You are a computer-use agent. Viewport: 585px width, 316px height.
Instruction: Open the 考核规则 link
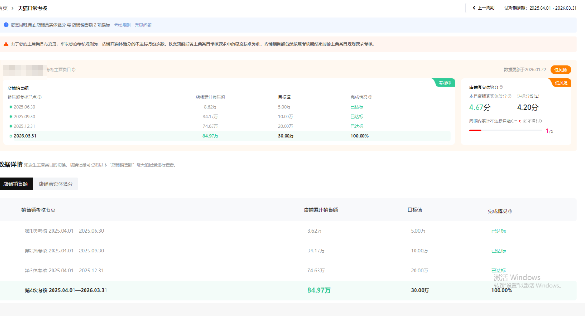(122, 25)
